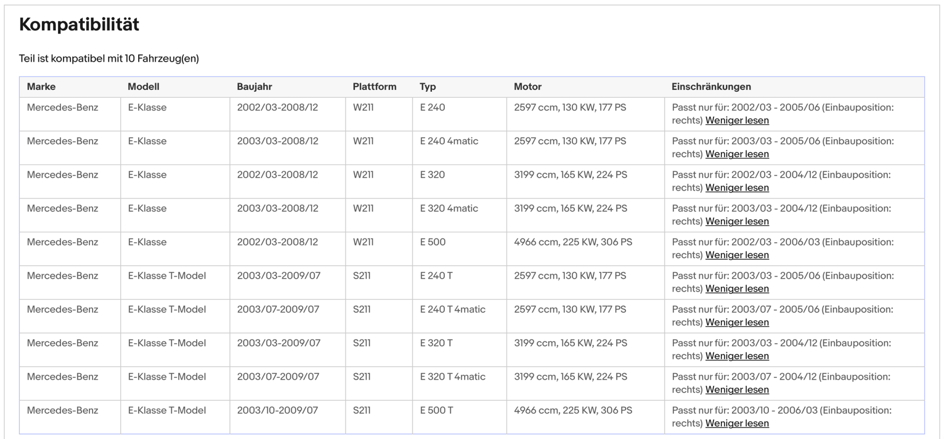Click 'Weniger lesen' for E 320 4matic
944x439 pixels.
[736, 221]
